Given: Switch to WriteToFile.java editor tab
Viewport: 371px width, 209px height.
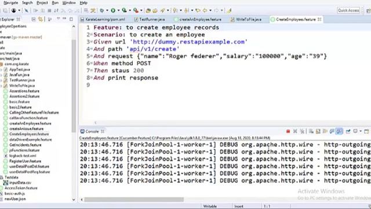Looking at the screenshot, I should pyautogui.click(x=246, y=19).
